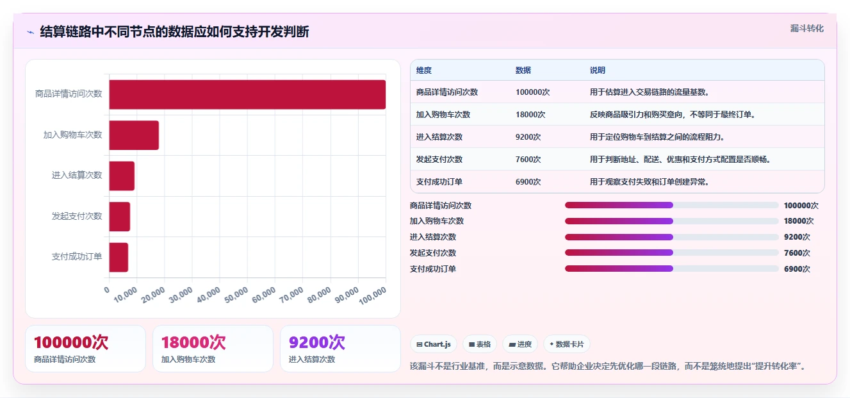
Task: Select the 表格 chip
Action: tap(480, 344)
